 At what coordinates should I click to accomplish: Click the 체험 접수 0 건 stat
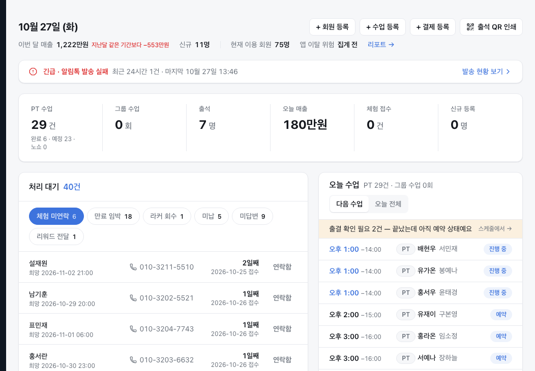click(396, 127)
